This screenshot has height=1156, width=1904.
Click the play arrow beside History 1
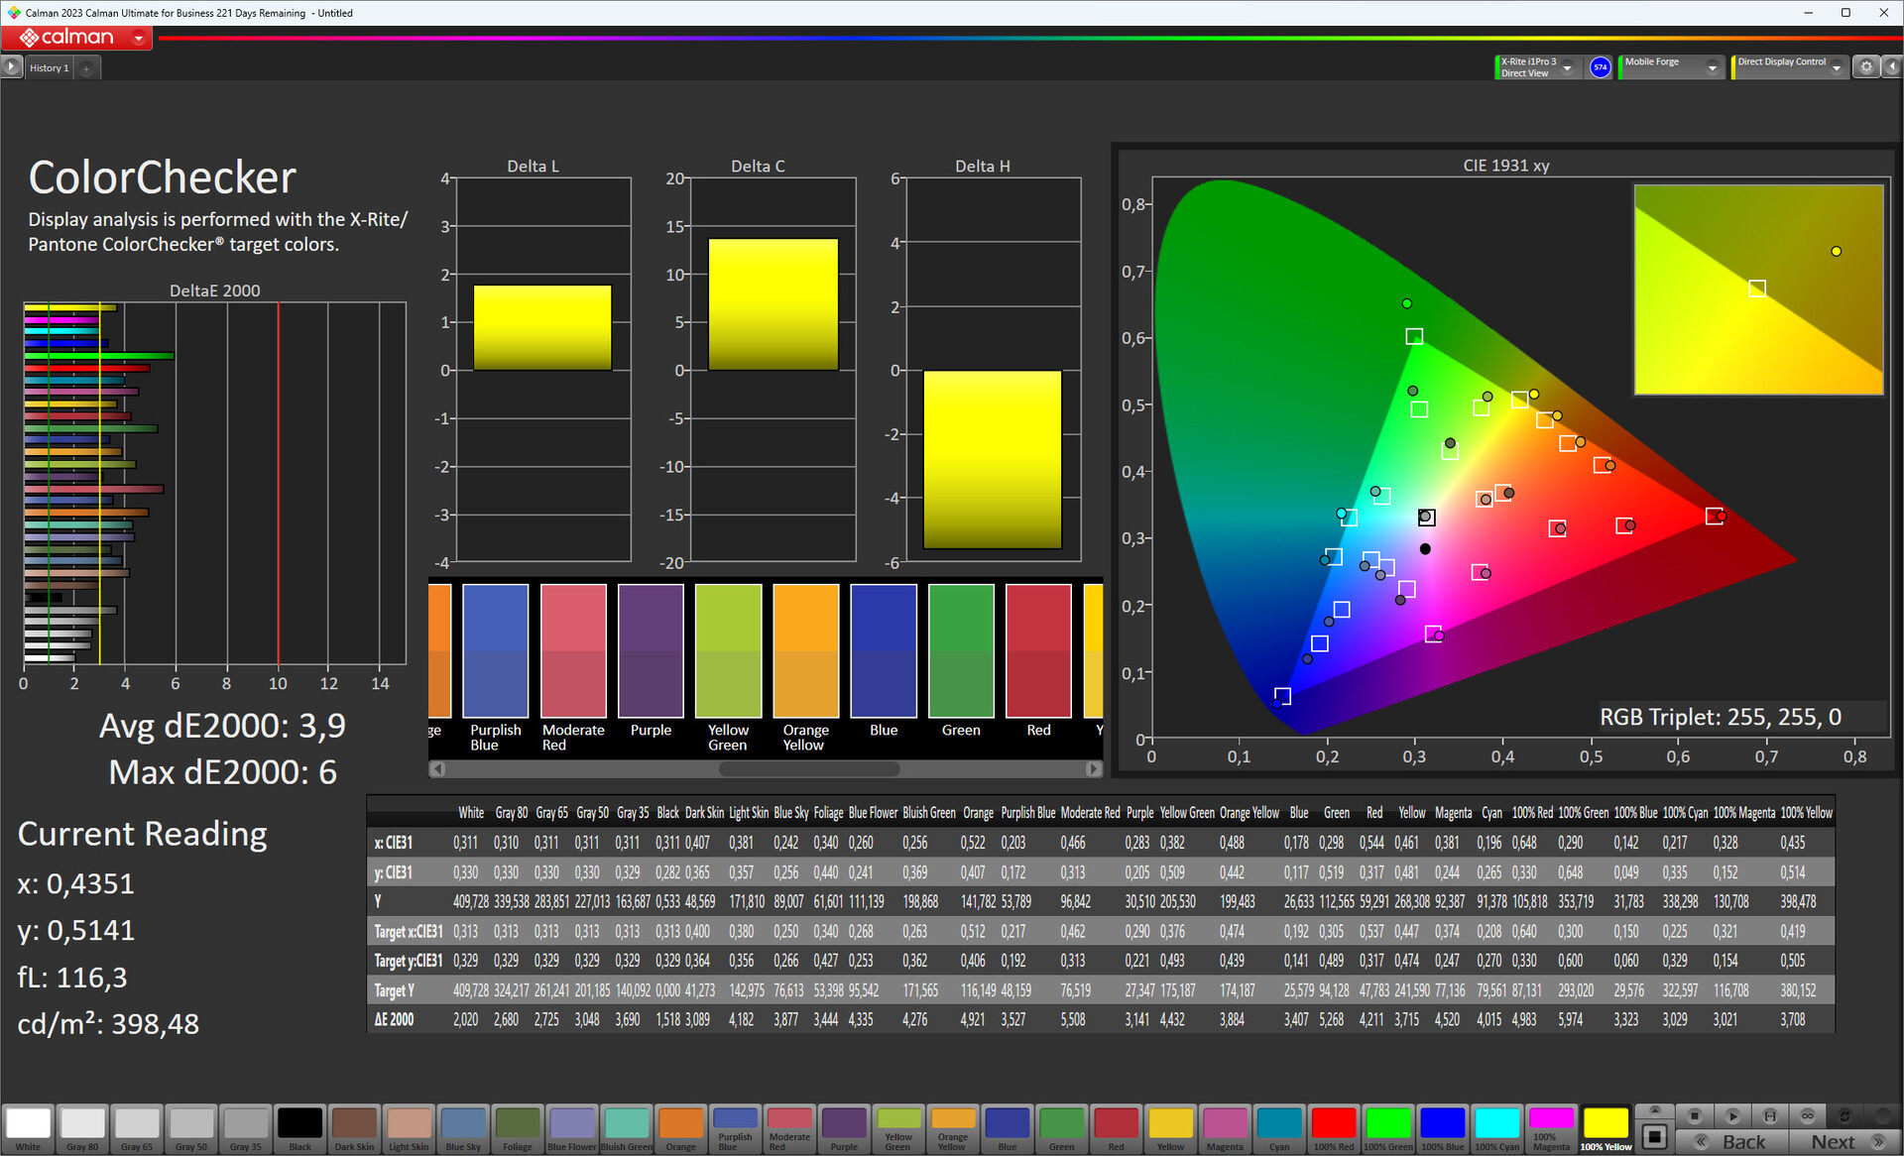coord(11,66)
